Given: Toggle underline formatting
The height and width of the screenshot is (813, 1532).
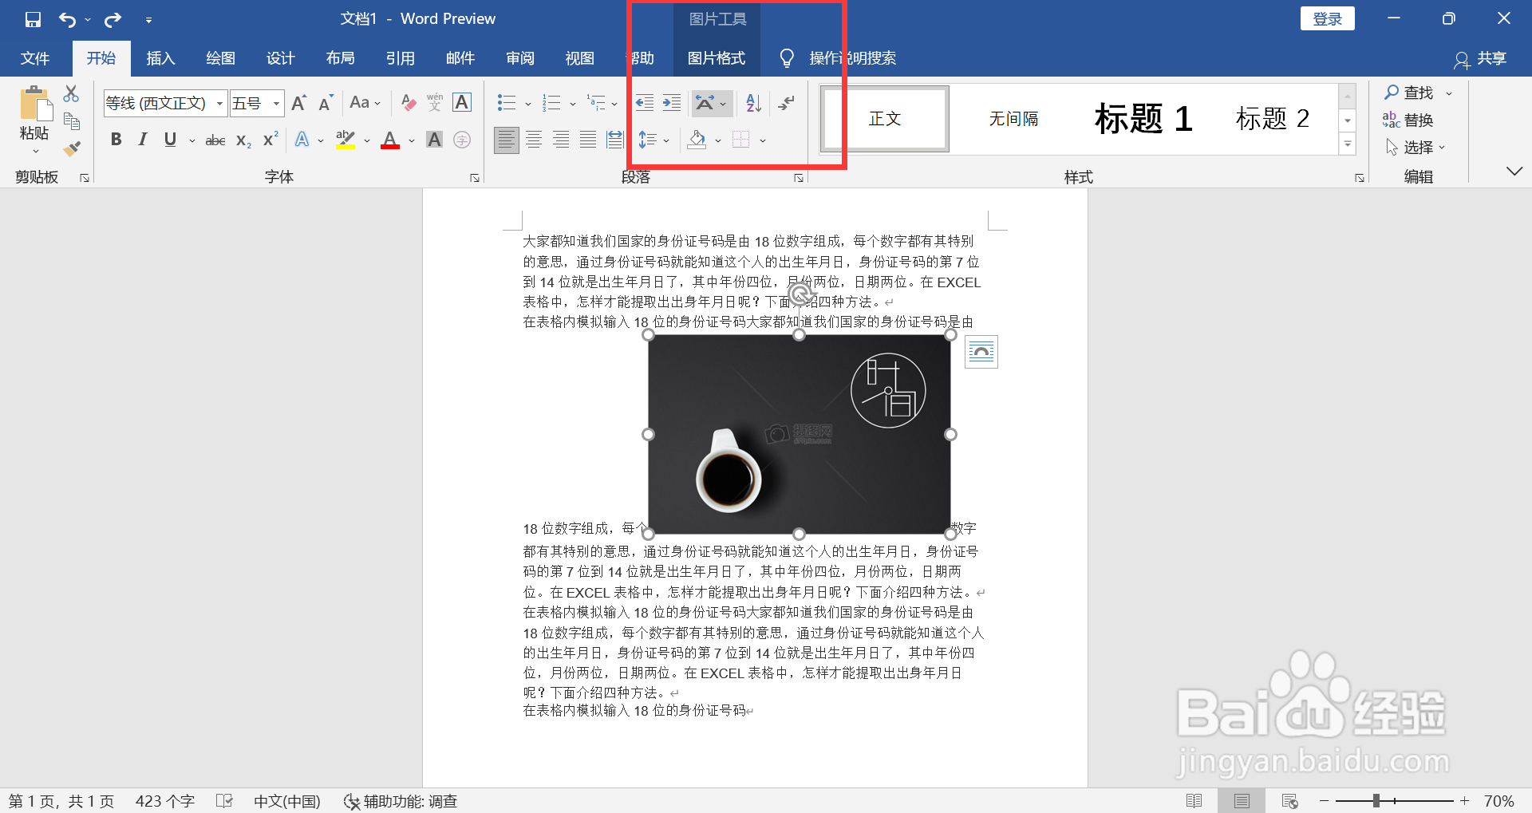Looking at the screenshot, I should click(x=168, y=140).
